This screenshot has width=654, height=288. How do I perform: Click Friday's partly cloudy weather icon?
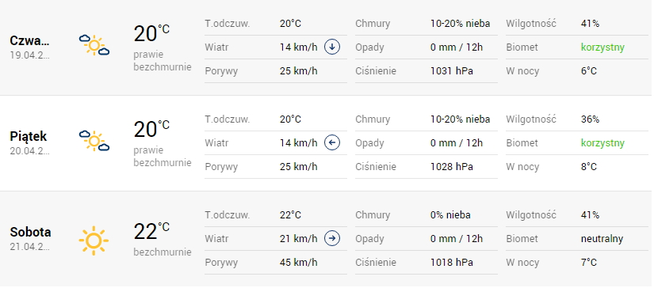(94, 141)
